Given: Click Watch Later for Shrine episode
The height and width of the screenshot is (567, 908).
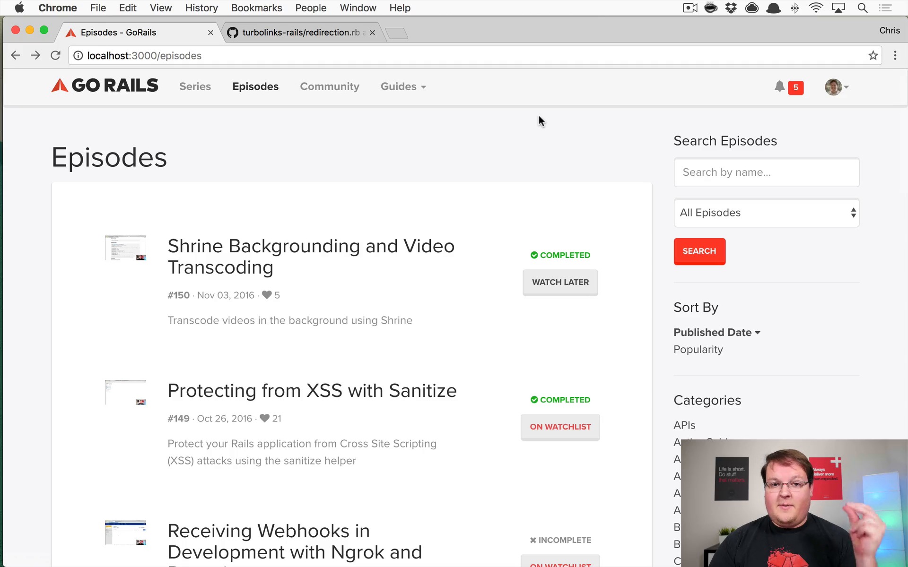Looking at the screenshot, I should [560, 283].
